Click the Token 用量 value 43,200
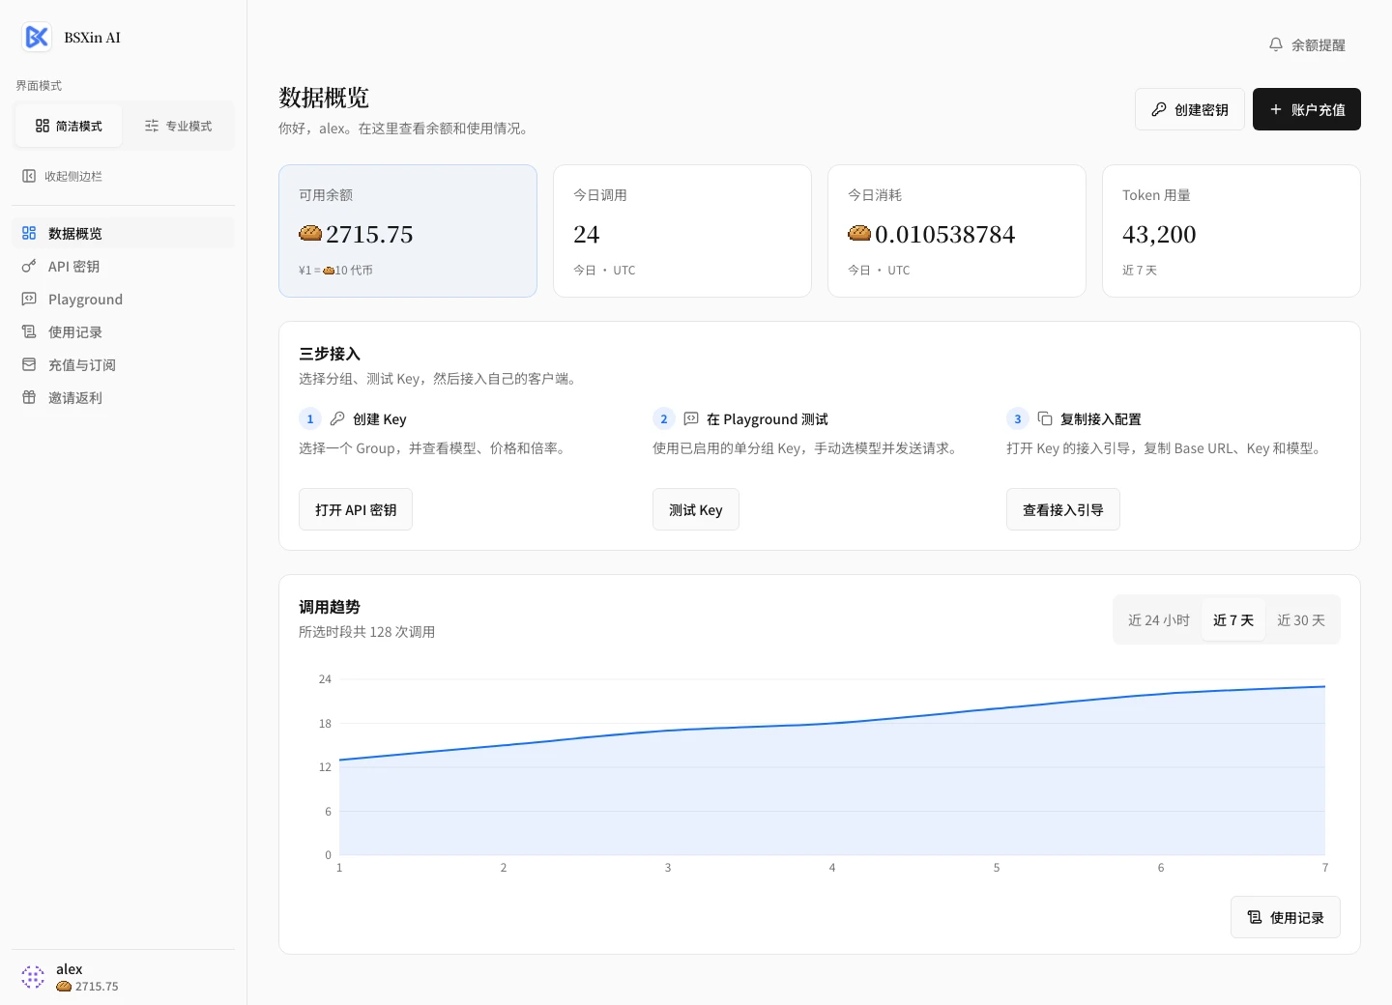The image size is (1392, 1005). pyautogui.click(x=1159, y=234)
